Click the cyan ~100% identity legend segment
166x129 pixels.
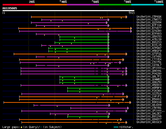click(148, 5)
